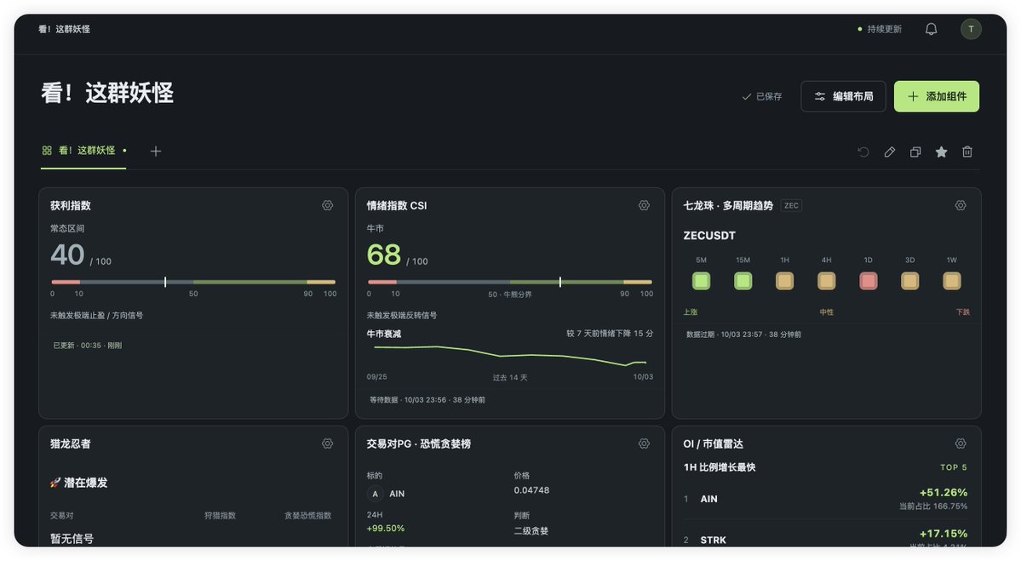Click the 获利指数 gauge marker
Screen dimensions: 1021x561
[x=165, y=282]
